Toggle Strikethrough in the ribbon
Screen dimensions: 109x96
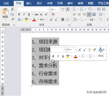pos(37,15)
